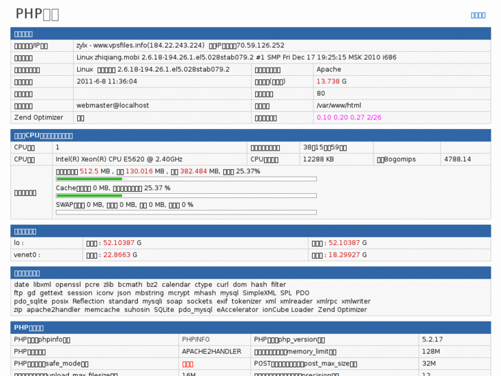Screen dimensions: 501x376
Task: Select the path '/var/www/html'
Action: (338, 106)
